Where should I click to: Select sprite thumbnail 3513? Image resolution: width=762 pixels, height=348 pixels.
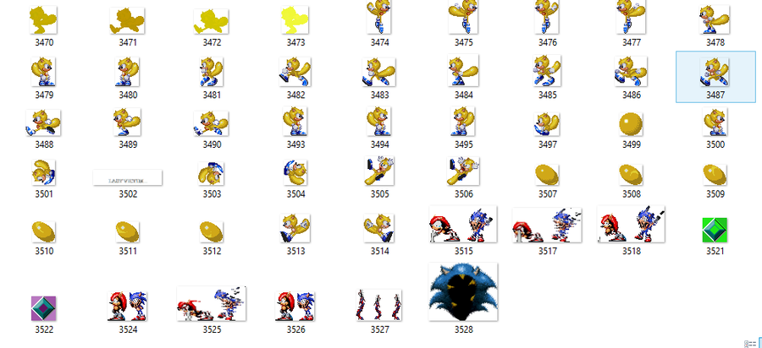tap(295, 228)
